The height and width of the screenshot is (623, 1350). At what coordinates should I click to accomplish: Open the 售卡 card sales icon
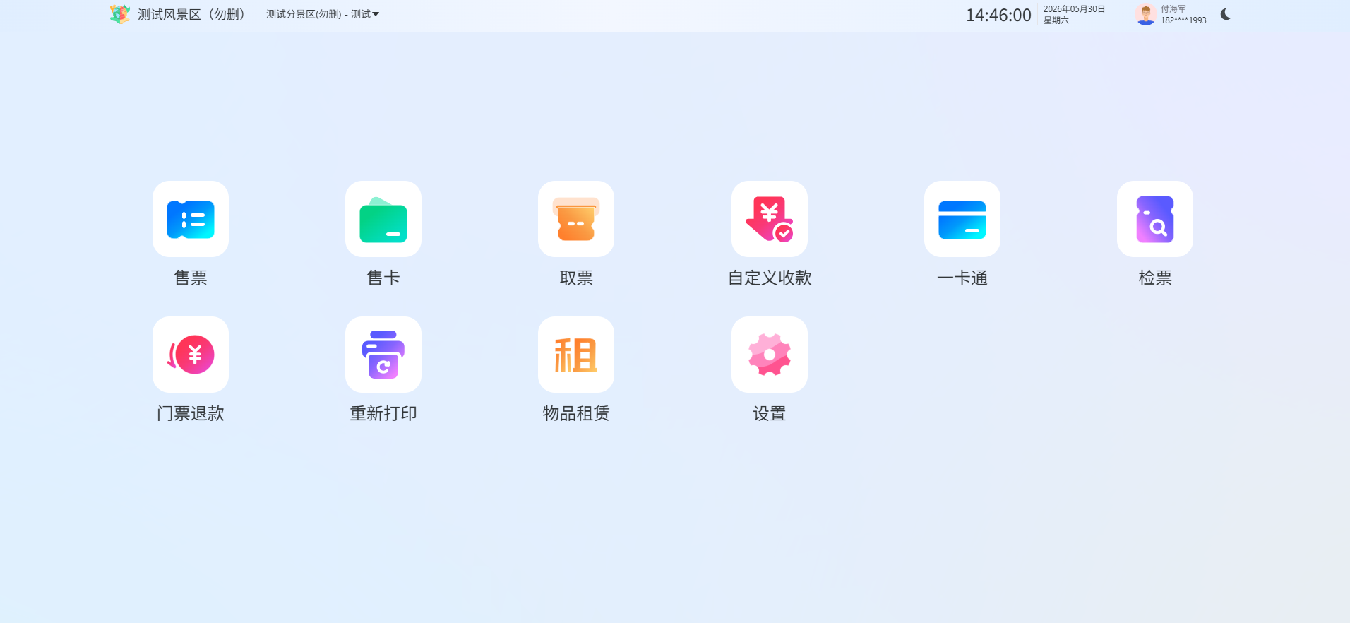coord(383,219)
